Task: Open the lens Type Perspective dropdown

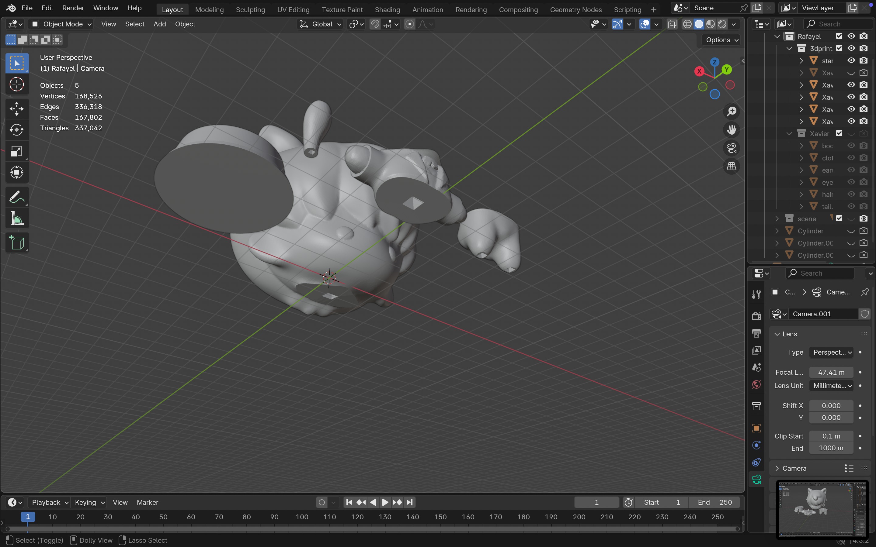Action: click(x=832, y=353)
